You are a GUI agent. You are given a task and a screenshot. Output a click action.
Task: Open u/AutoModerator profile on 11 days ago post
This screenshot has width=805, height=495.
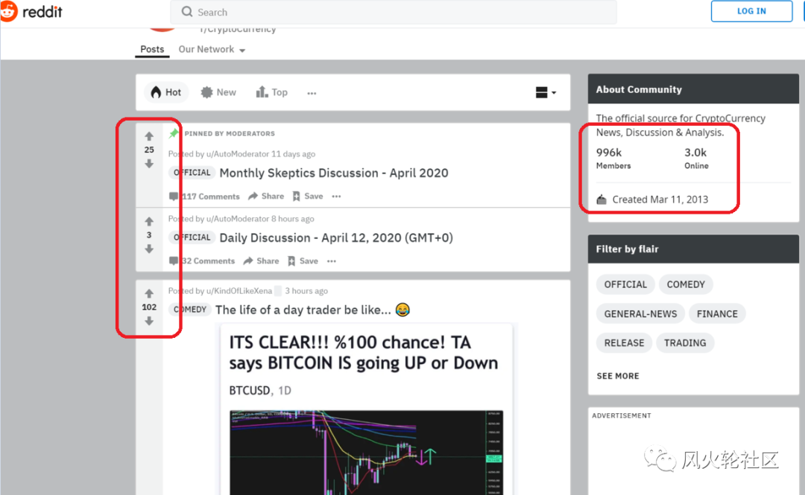[238, 154]
